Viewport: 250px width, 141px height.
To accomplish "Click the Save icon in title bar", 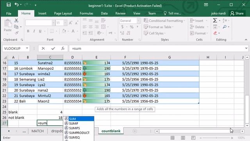I will point(9,5).
